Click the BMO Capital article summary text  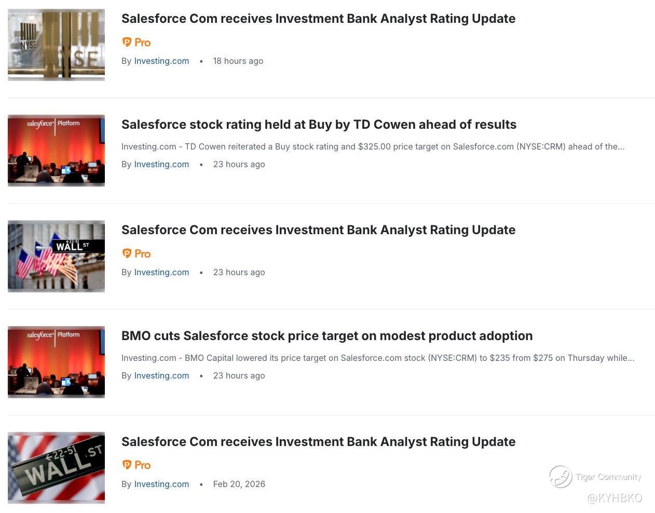click(377, 358)
